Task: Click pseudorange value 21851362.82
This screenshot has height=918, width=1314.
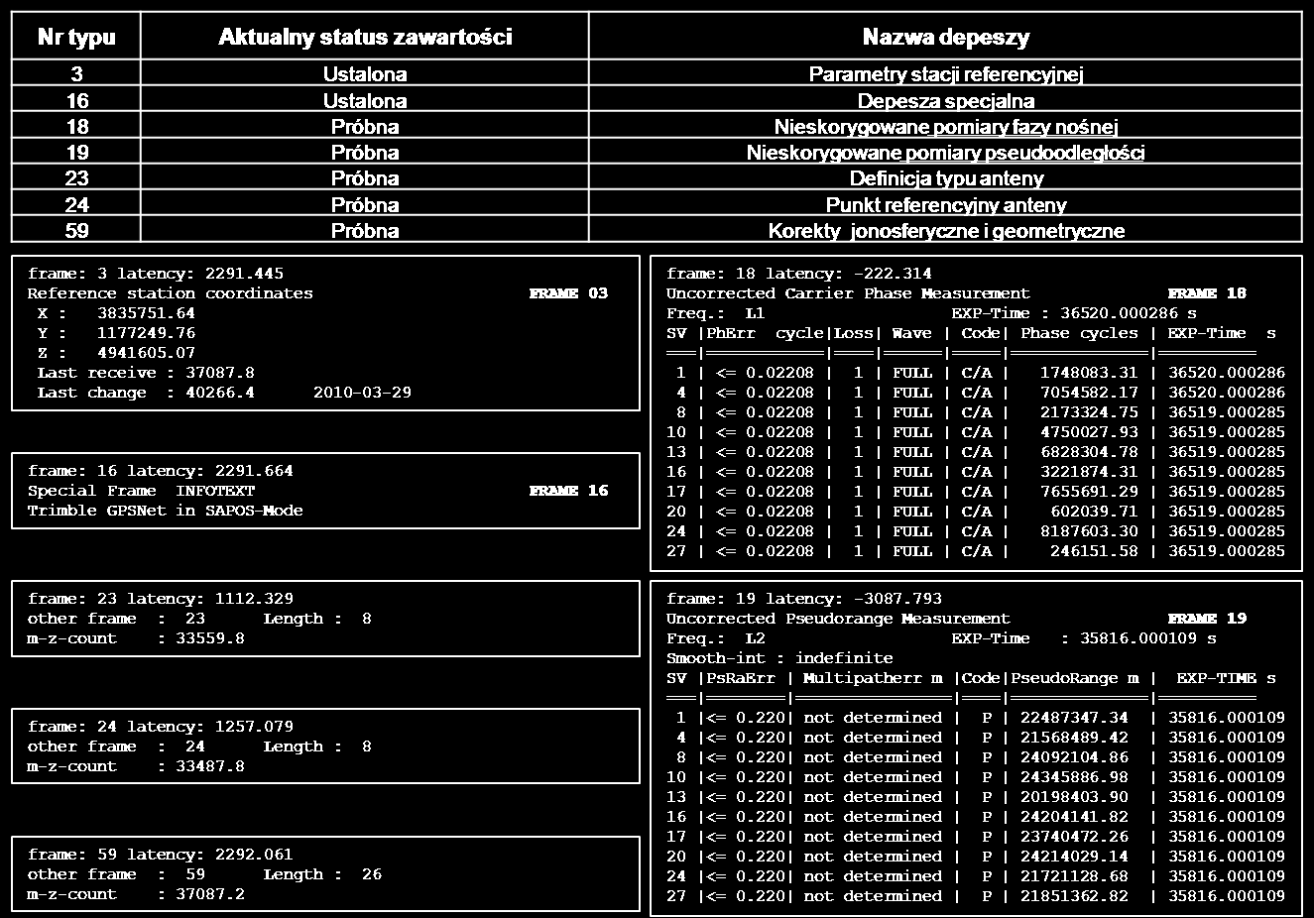Action: pos(1074,896)
